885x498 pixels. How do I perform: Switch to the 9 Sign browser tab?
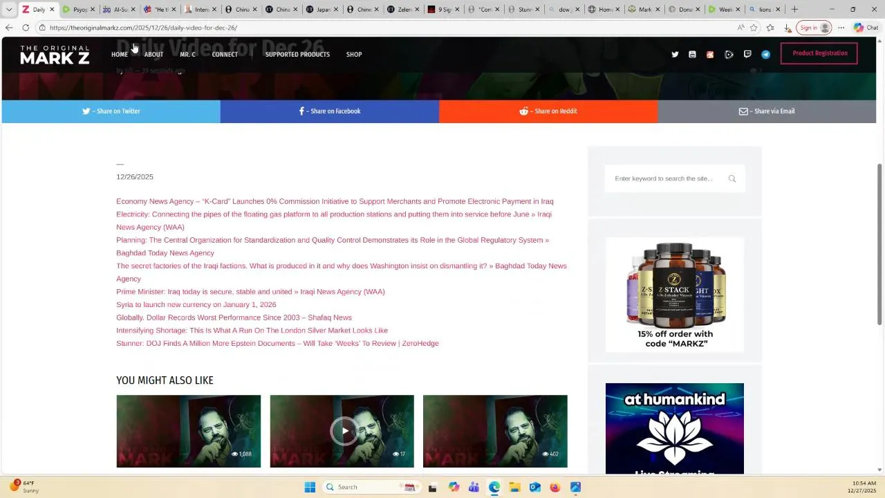point(443,10)
